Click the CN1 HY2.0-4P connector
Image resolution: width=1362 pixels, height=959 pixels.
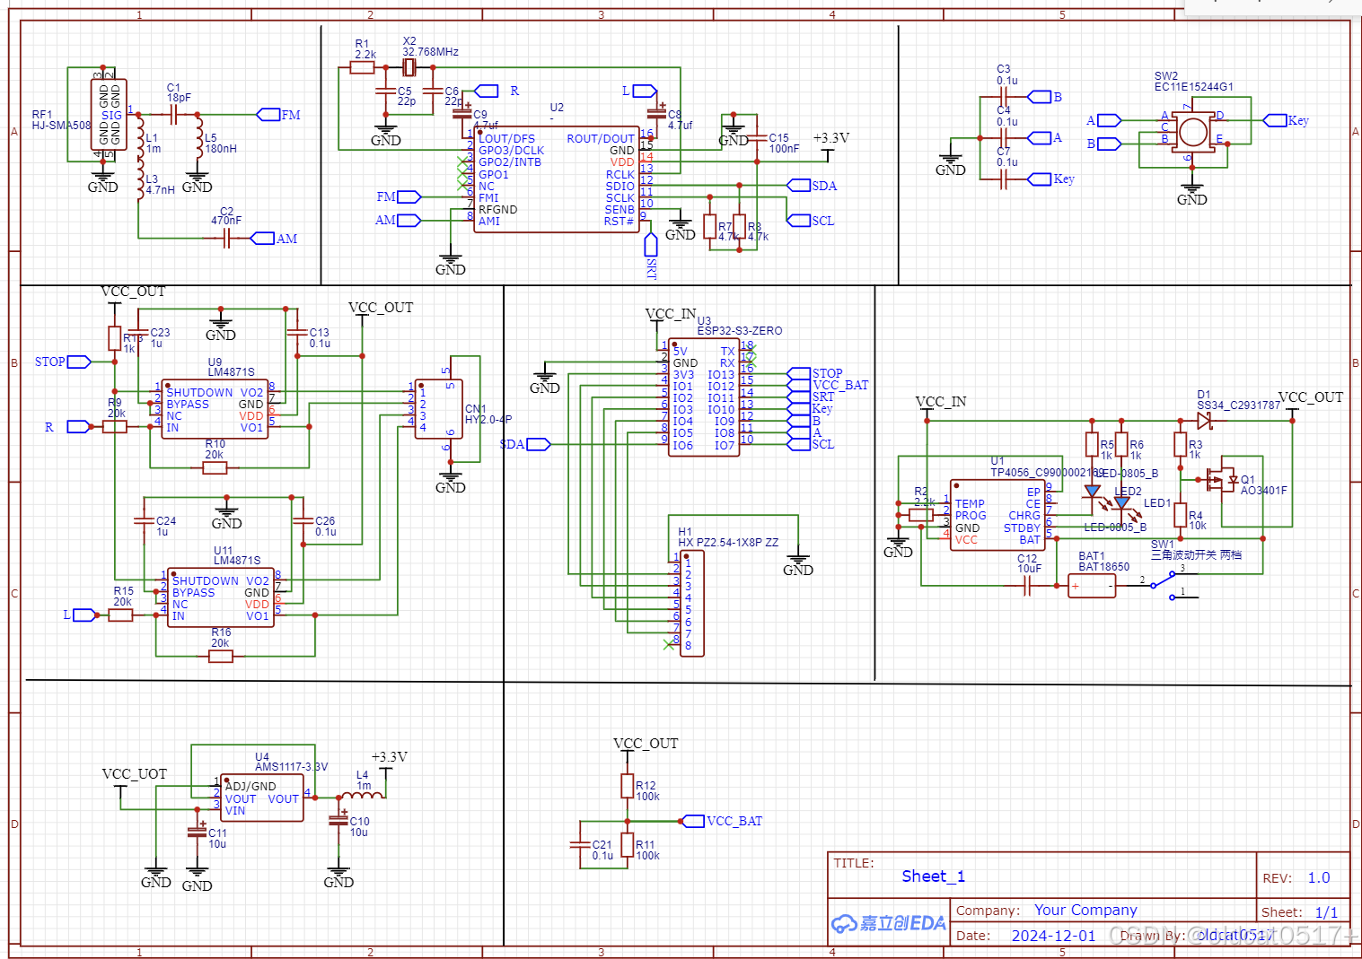(x=440, y=409)
